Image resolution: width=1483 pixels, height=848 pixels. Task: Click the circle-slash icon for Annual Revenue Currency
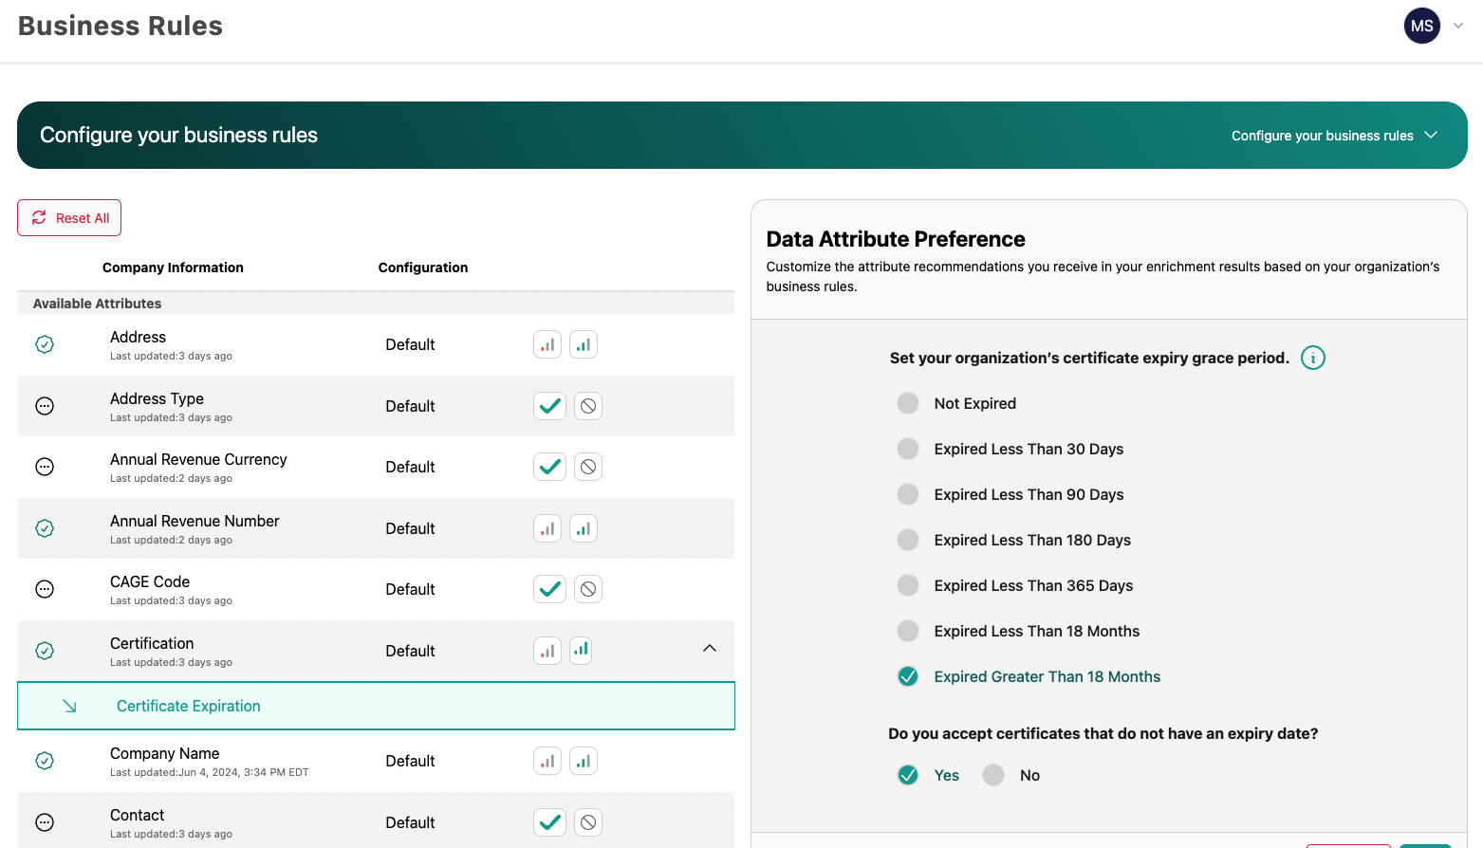[x=588, y=467]
